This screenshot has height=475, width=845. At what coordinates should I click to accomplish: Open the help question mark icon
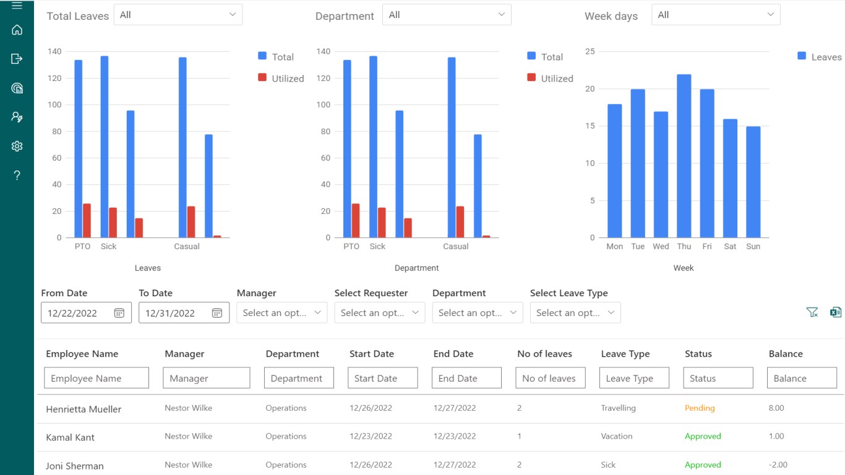17,176
